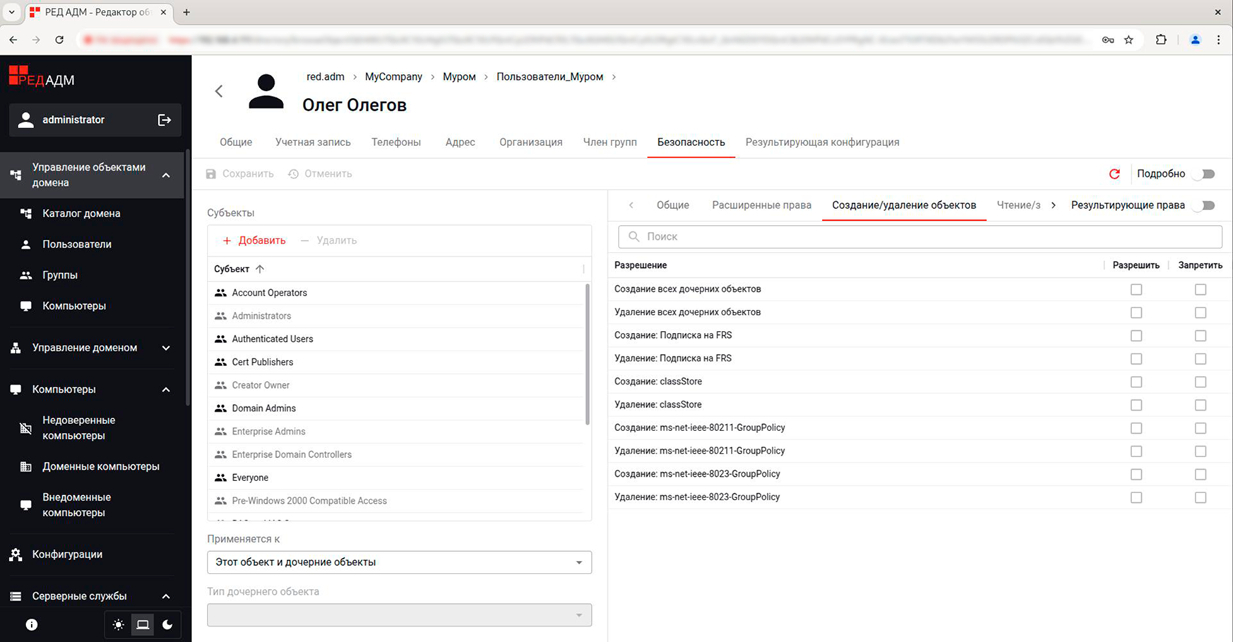Click the Сохранить button
This screenshot has width=1233, height=642.
(x=239, y=174)
